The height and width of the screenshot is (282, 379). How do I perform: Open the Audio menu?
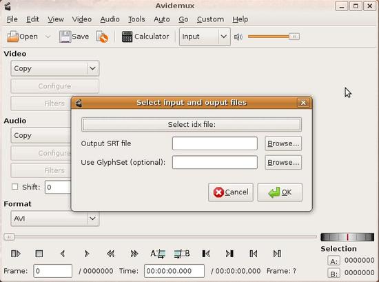click(x=110, y=19)
